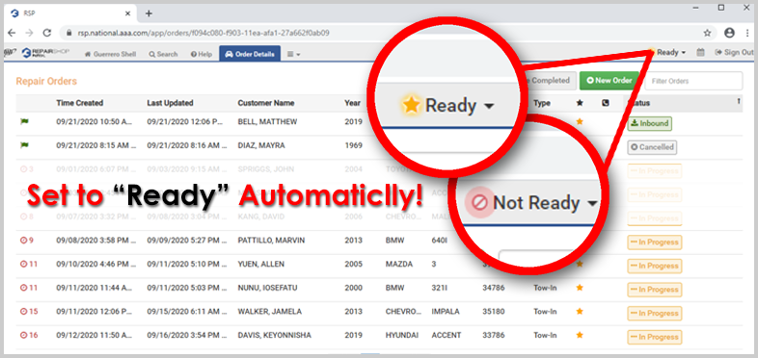Click In Progress badge on DAVIS row
758x358 pixels.
[655, 337]
